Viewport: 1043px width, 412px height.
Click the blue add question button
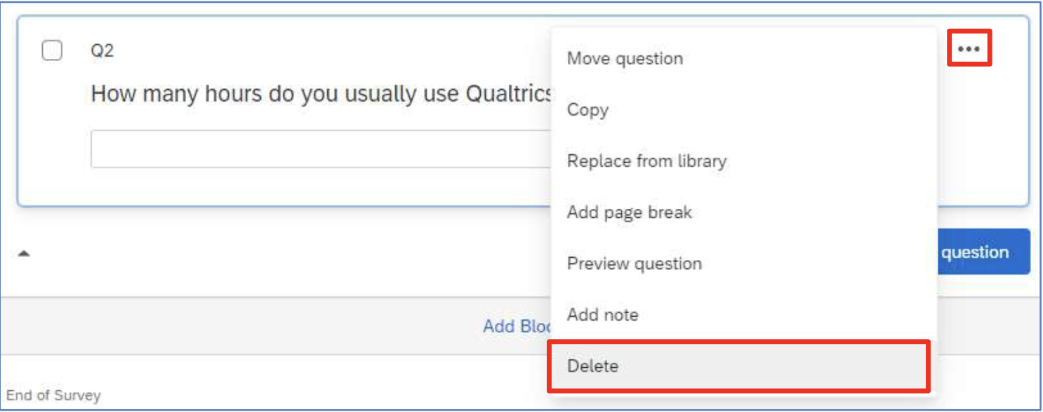click(x=983, y=252)
